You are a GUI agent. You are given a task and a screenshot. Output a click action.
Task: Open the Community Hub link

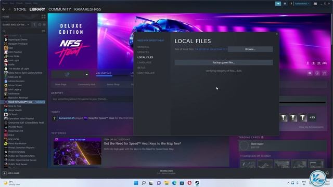86,84
